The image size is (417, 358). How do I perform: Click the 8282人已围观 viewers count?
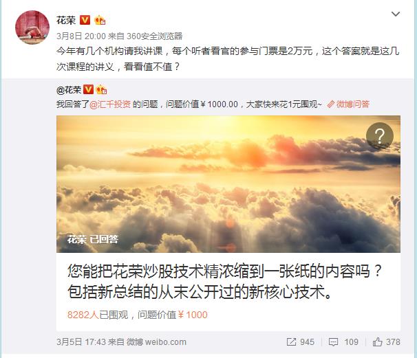(98, 315)
